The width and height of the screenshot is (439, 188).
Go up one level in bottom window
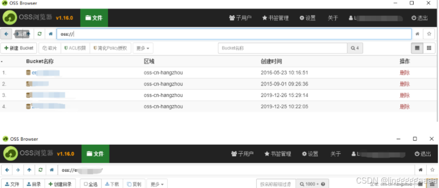click(29, 170)
